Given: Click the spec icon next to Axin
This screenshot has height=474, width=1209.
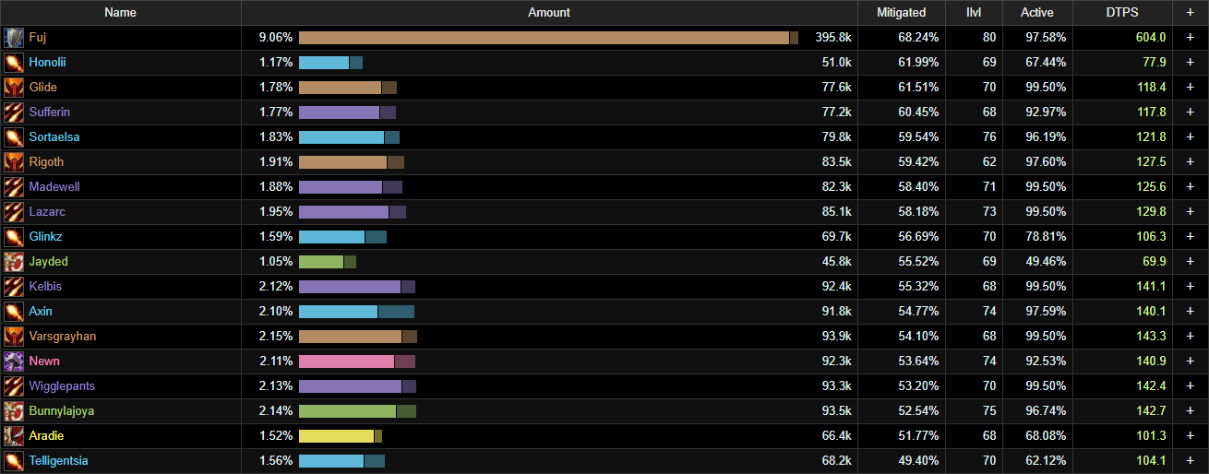Looking at the screenshot, I should click(x=14, y=312).
